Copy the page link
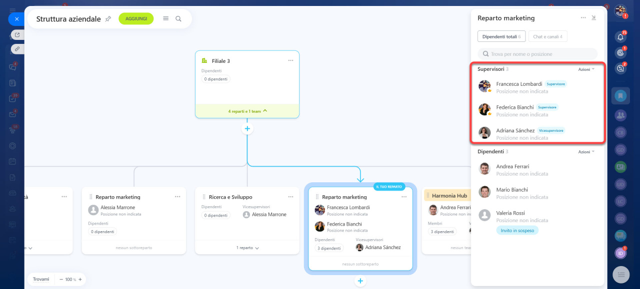 (x=17, y=49)
